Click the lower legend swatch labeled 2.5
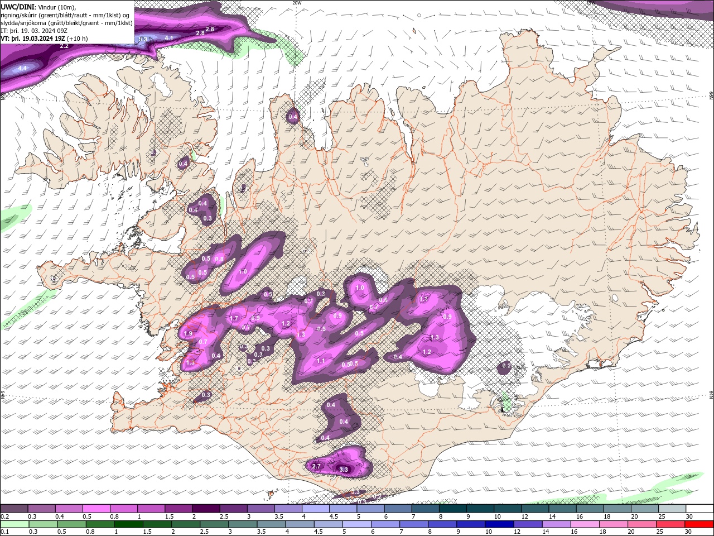 [214, 524]
